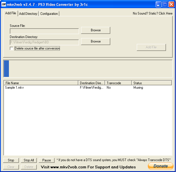
Task: Click the Visit www.mkv2vob.com support link
Action: coord(88,167)
